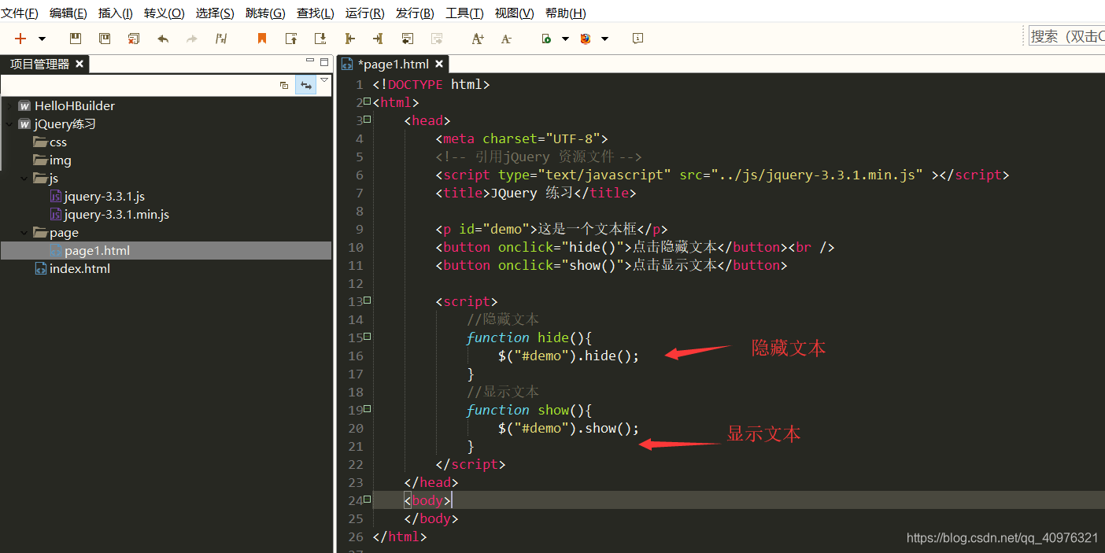Open the project manager view menu triangle

pos(324,80)
